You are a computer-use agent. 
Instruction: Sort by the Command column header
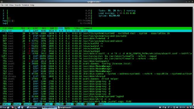point(87,28)
